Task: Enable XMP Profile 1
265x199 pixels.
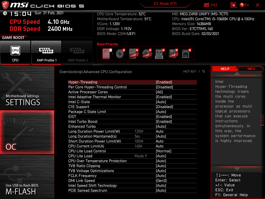Action: (47, 53)
